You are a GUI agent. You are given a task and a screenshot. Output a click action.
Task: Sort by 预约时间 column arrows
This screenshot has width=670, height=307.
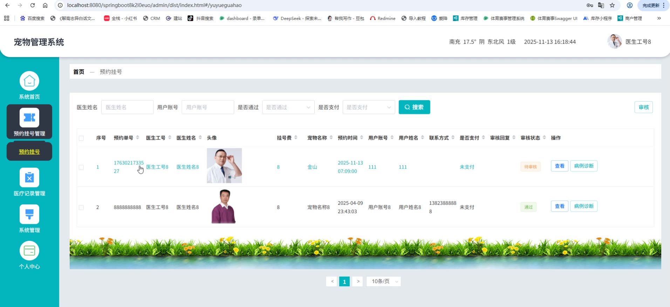[362, 138]
